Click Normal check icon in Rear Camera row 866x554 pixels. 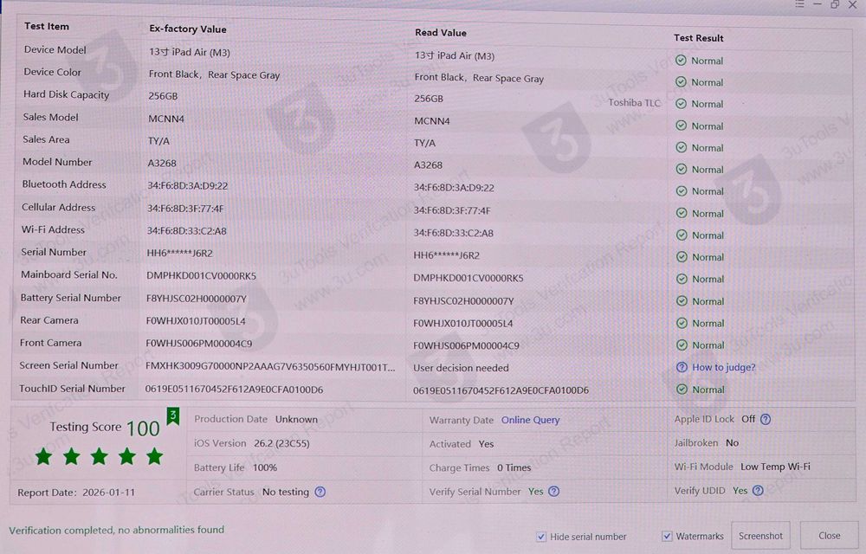click(x=682, y=323)
